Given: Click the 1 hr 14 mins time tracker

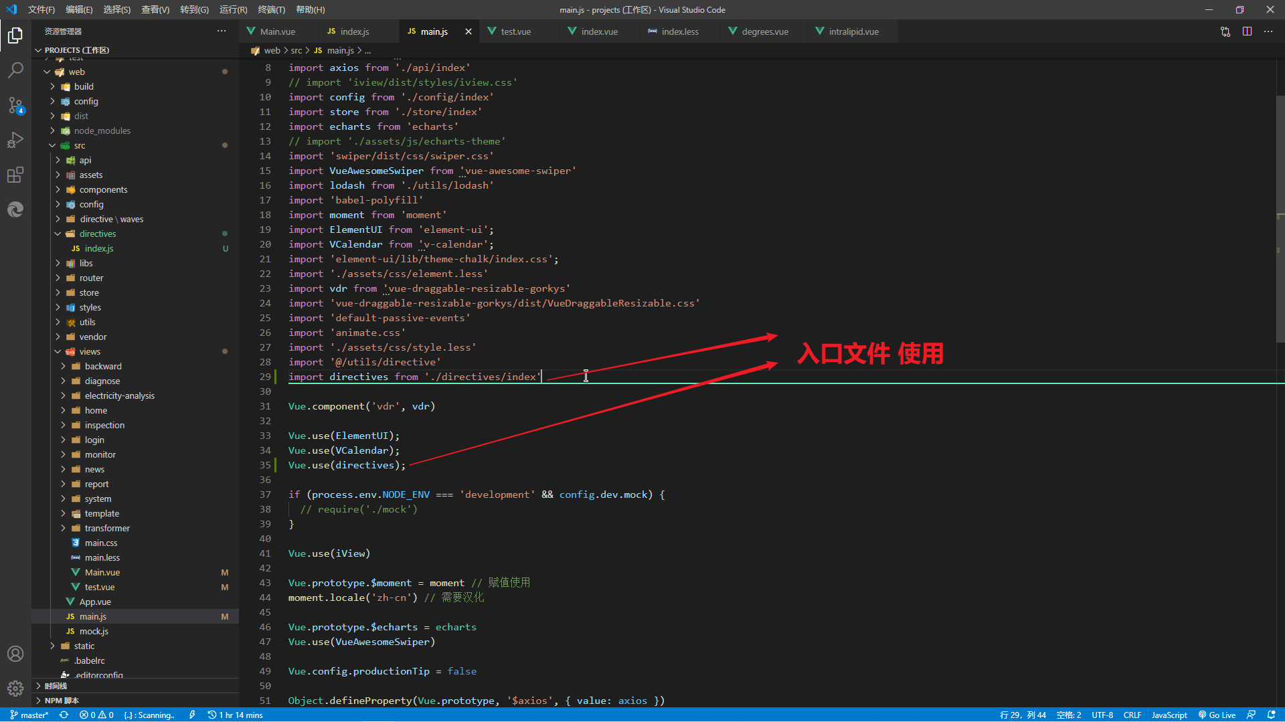Looking at the screenshot, I should pos(236,715).
